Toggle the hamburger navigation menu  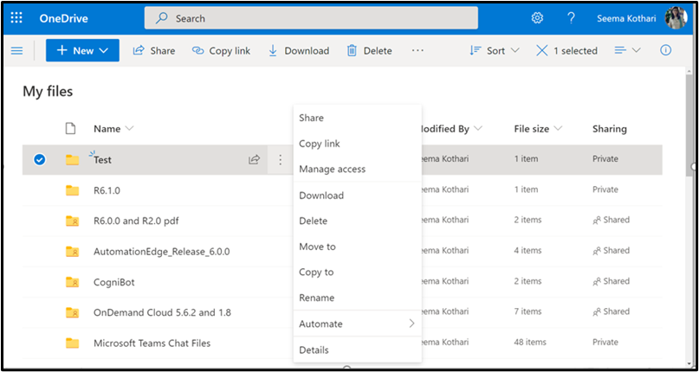(16, 50)
